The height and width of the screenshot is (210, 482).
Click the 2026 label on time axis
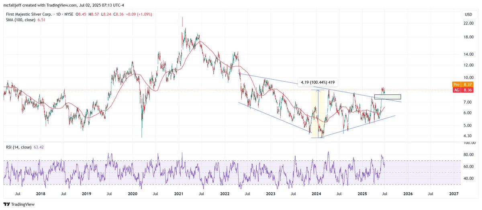408,193
